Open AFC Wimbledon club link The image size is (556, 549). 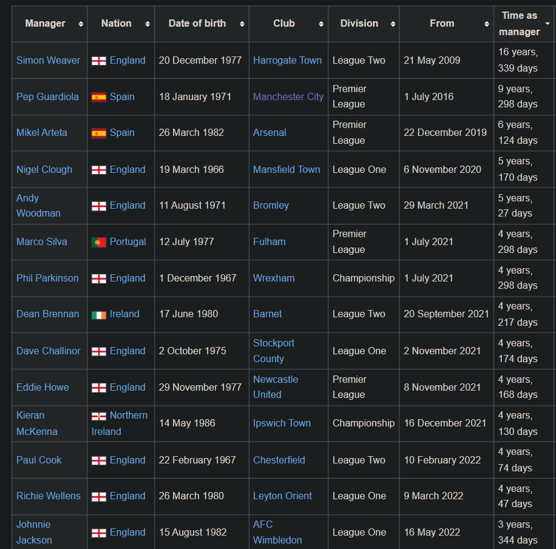[x=277, y=533]
